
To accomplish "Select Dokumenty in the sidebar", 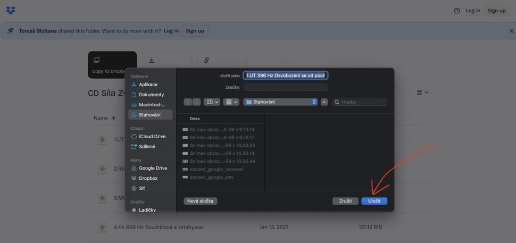I will coord(151,95).
